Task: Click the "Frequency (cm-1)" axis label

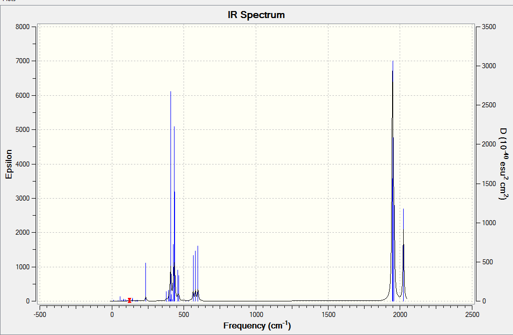Action: click(257, 325)
